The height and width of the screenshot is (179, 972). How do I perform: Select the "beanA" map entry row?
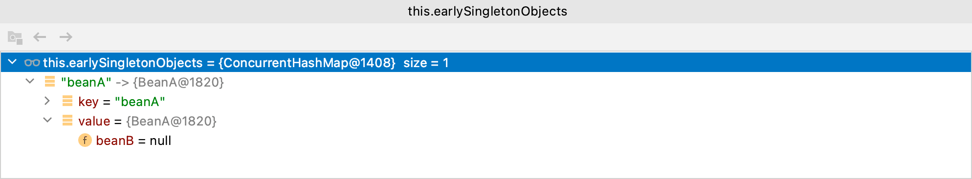(x=486, y=82)
